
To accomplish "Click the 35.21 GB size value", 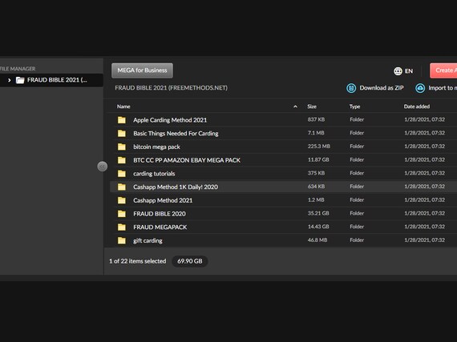I will pos(318,213).
